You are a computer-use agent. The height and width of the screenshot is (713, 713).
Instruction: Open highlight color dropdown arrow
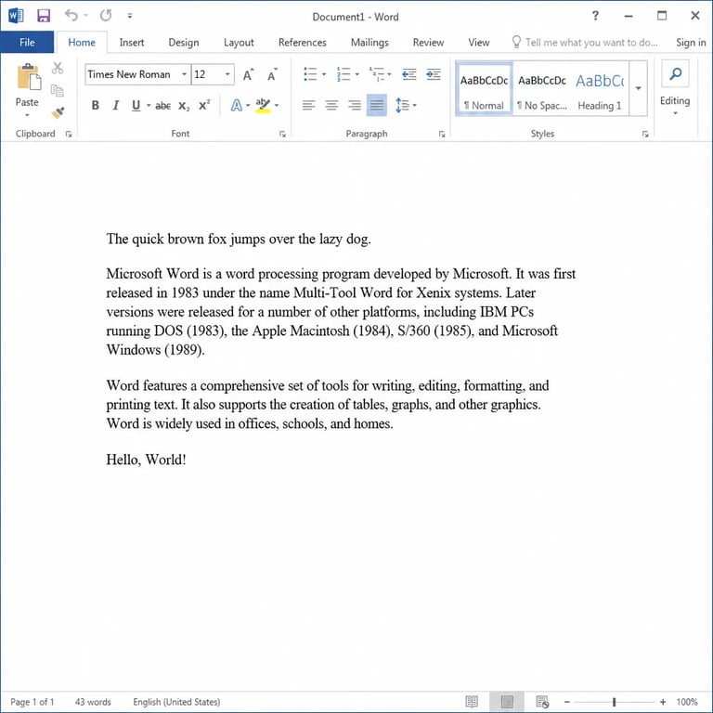point(277,106)
